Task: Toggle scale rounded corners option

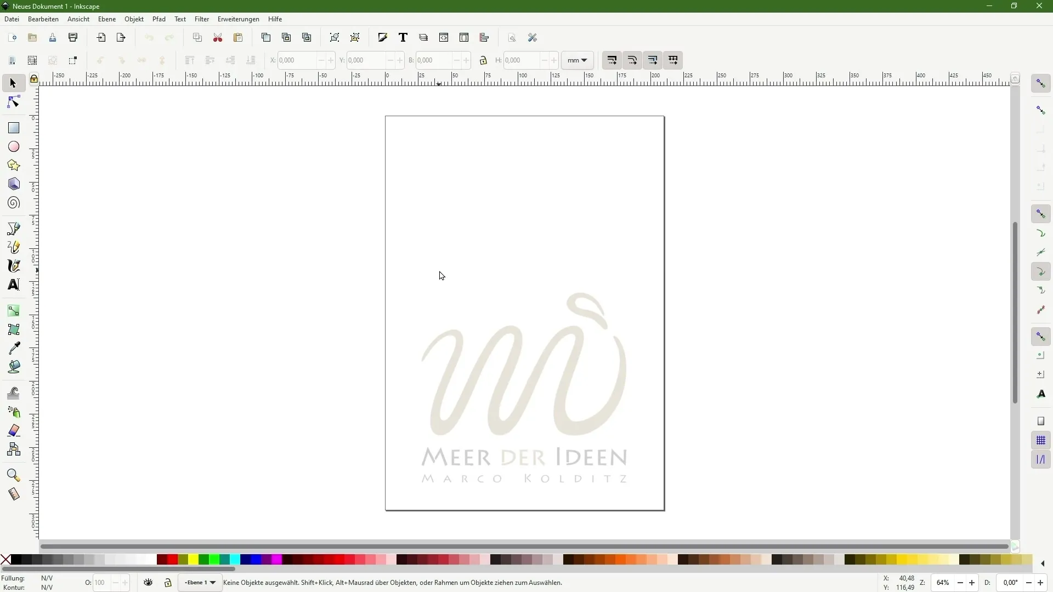Action: click(632, 60)
